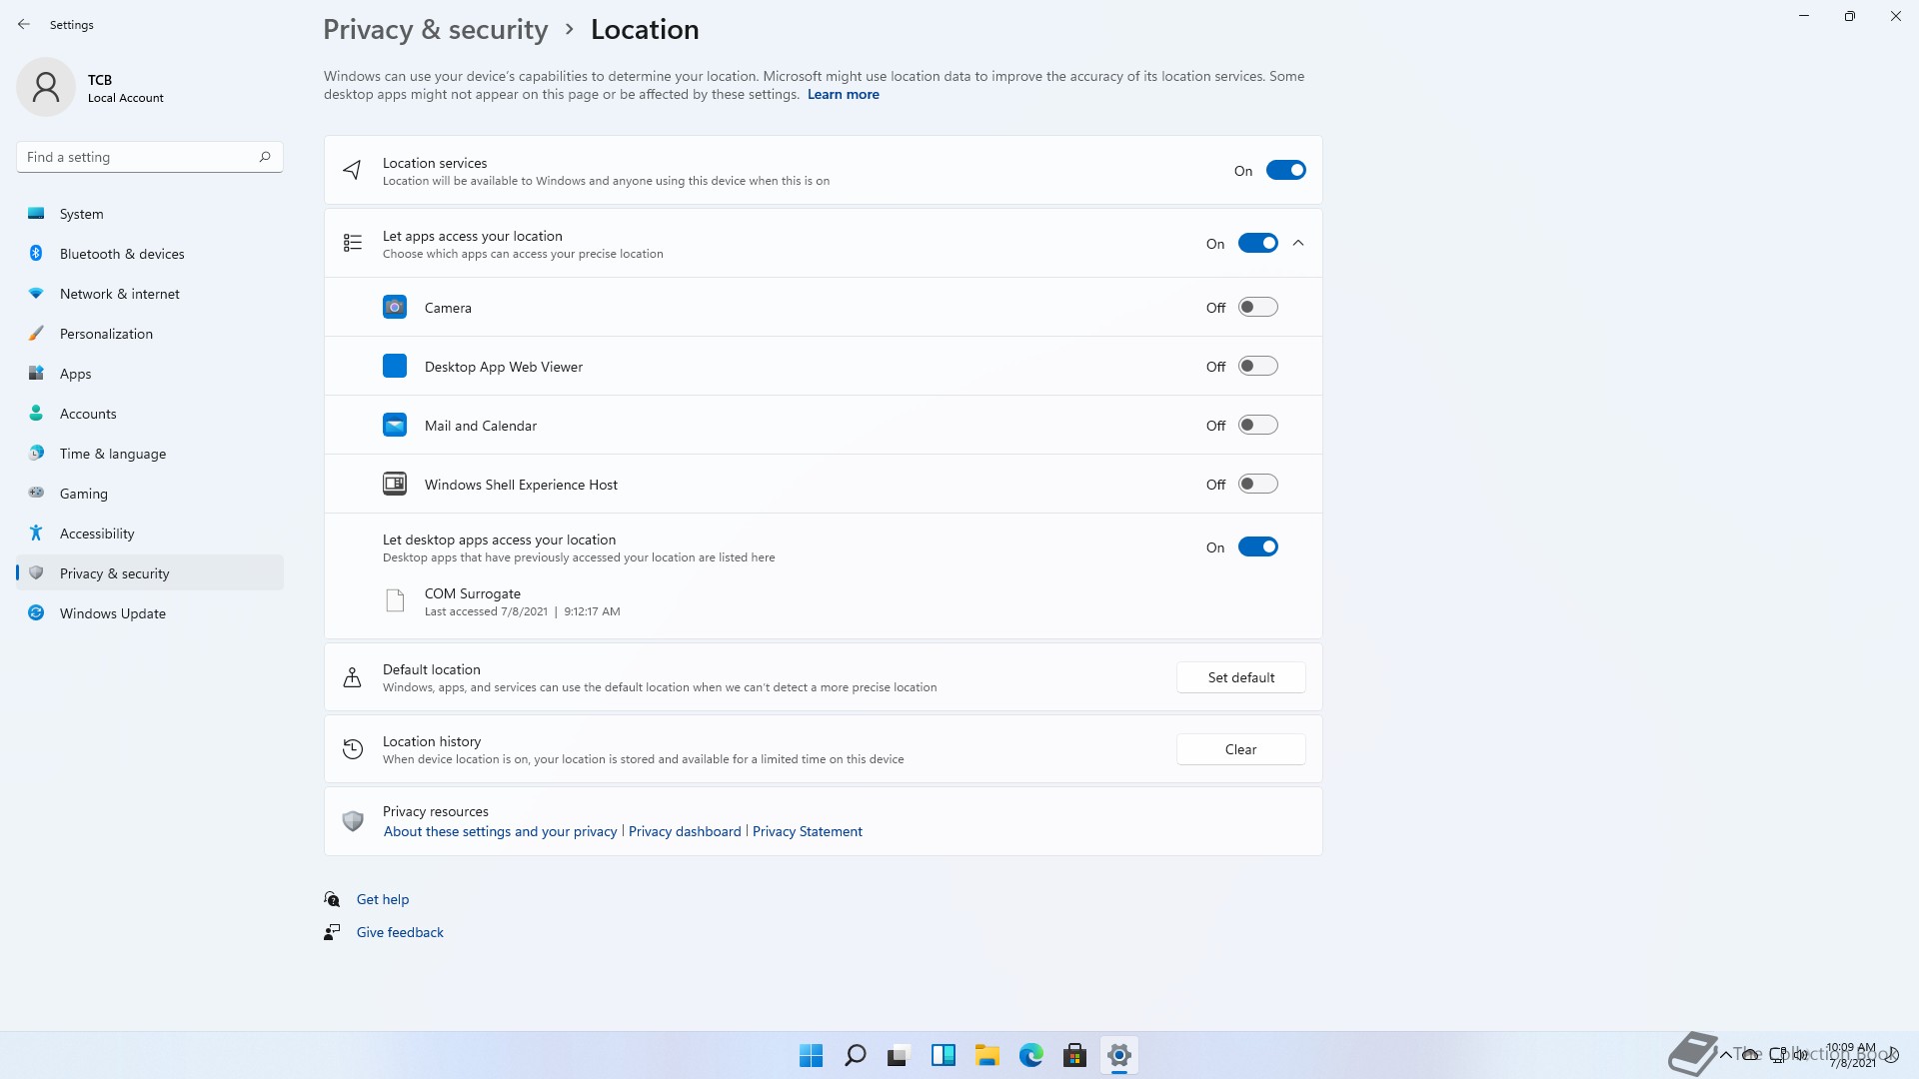Image resolution: width=1919 pixels, height=1079 pixels.
Task: Show hidden system tray icons chevron
Action: tap(1725, 1054)
